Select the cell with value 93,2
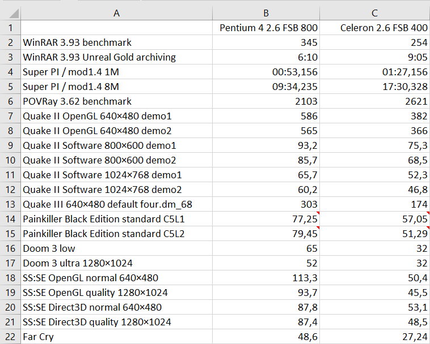The width and height of the screenshot is (430, 344). [266, 145]
